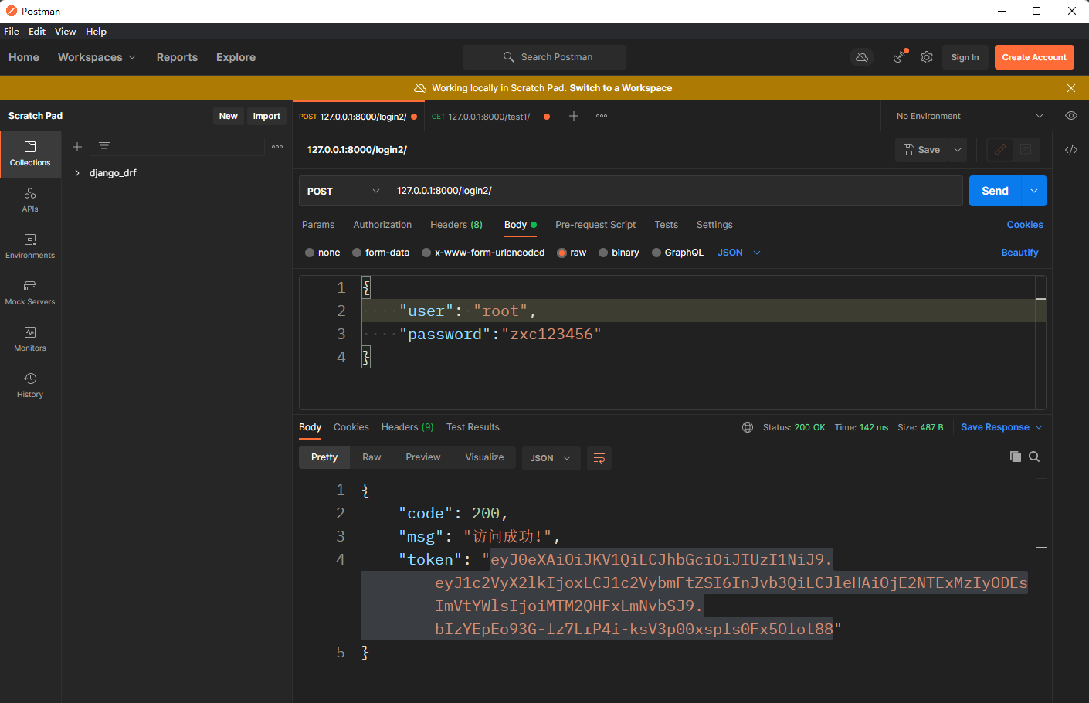Open the Edit menu
This screenshot has width=1089, height=703.
[37, 32]
